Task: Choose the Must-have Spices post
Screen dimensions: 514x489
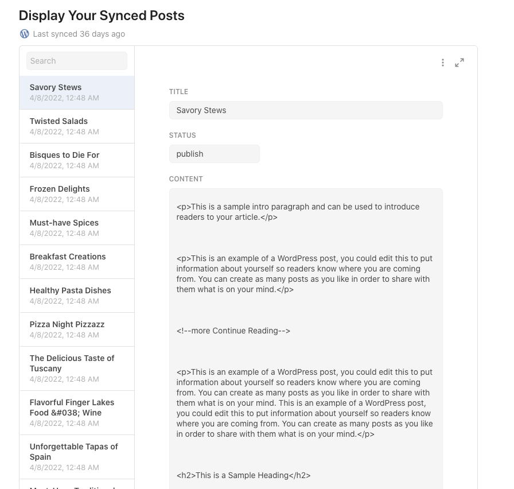Action: (x=77, y=228)
